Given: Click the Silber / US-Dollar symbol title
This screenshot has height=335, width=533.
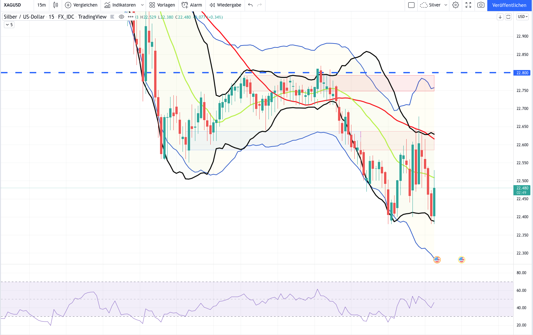Looking at the screenshot, I should pos(24,17).
